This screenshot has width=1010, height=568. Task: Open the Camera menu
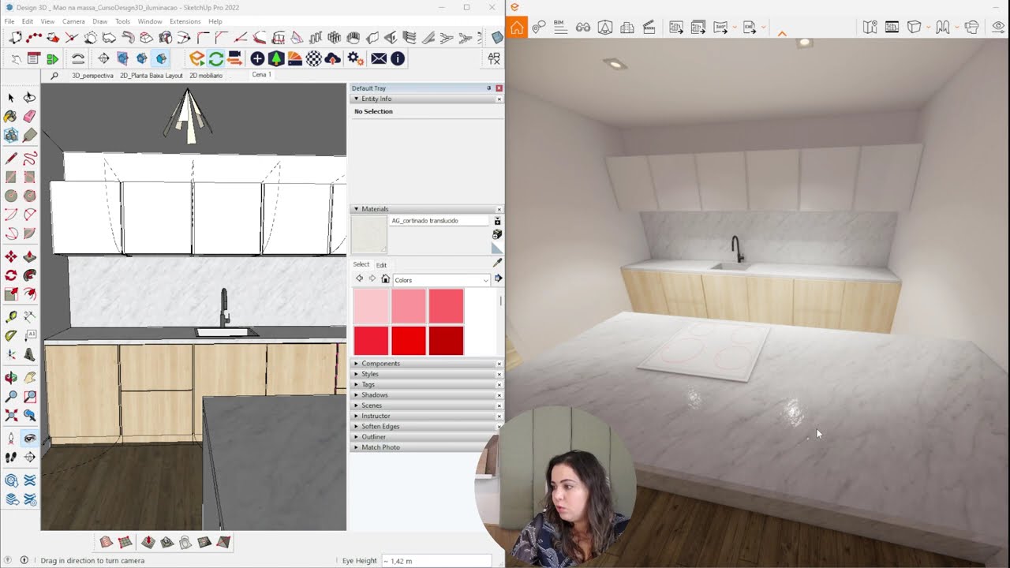[x=73, y=21]
